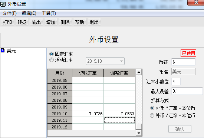The width and height of the screenshot is (204, 138).
Task: Select the 2019.10 row header
Action: [x=60, y=114]
